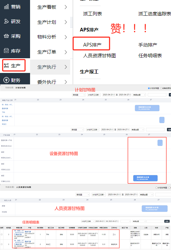Open the 派工列表 menu entry
The image size is (171, 250).
[93, 14]
